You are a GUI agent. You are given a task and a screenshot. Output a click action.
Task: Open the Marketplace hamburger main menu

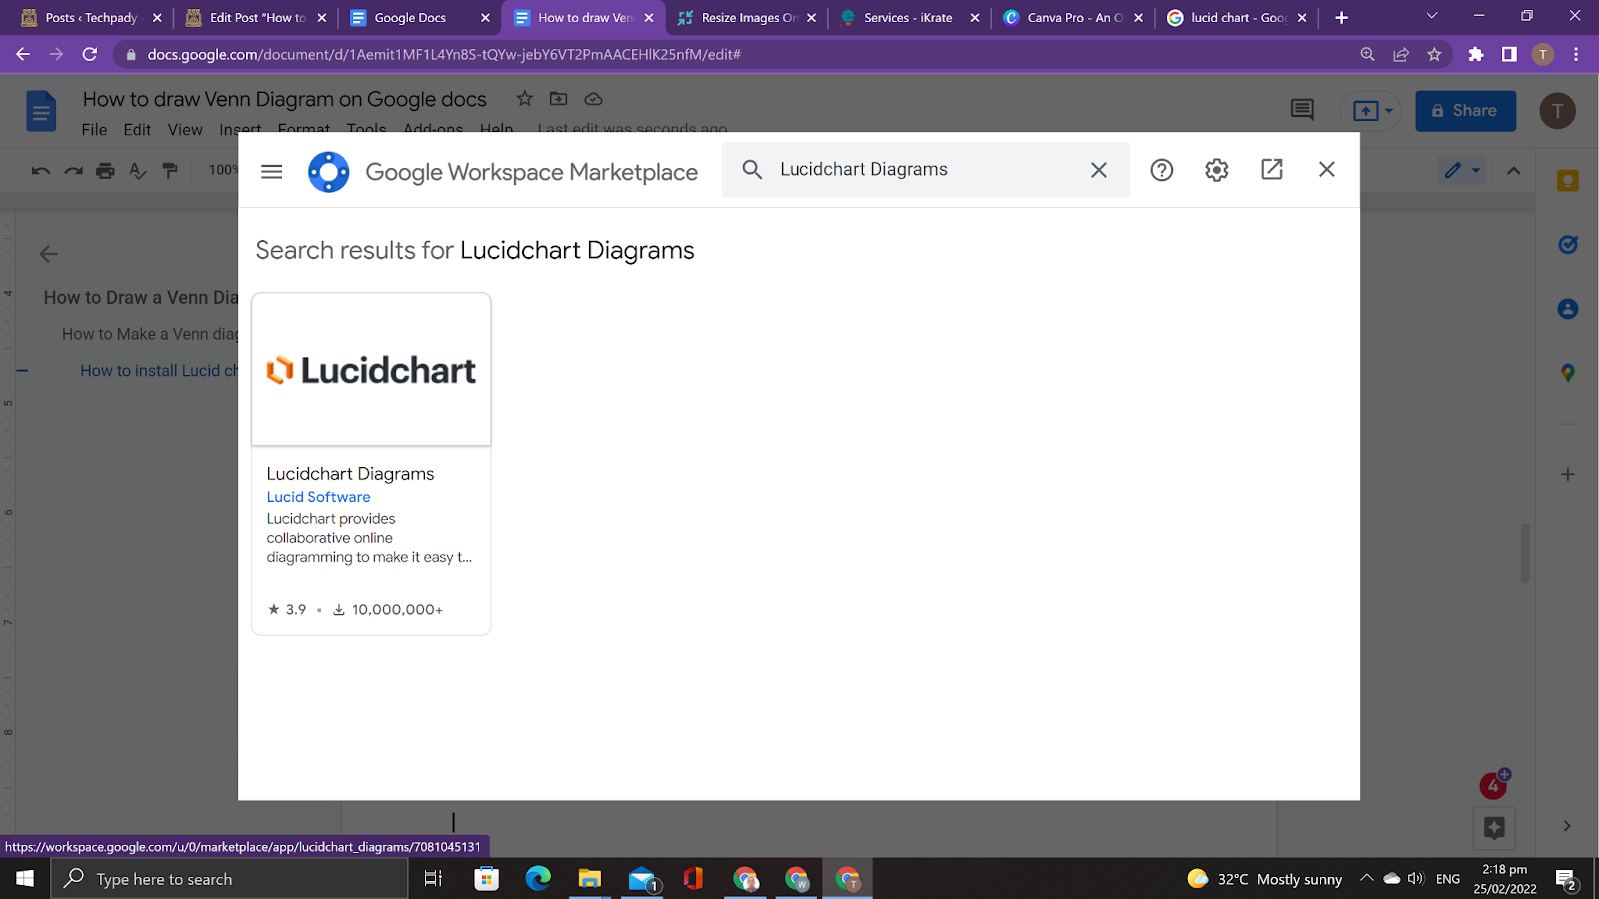(271, 172)
